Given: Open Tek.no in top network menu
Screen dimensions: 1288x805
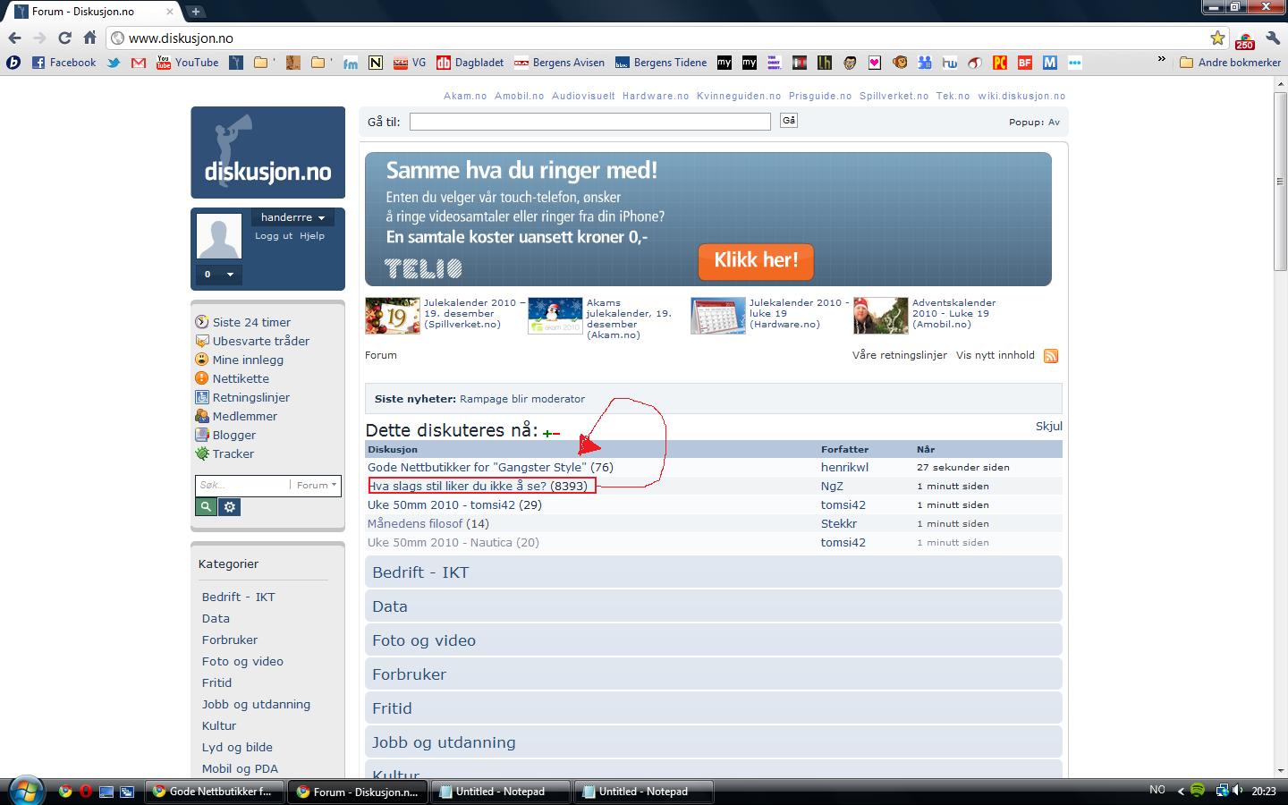Looking at the screenshot, I should pyautogui.click(x=953, y=96).
